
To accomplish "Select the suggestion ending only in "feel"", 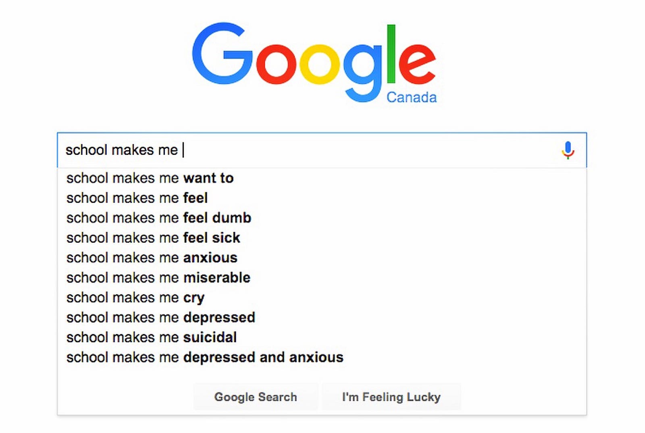I will (x=137, y=198).
